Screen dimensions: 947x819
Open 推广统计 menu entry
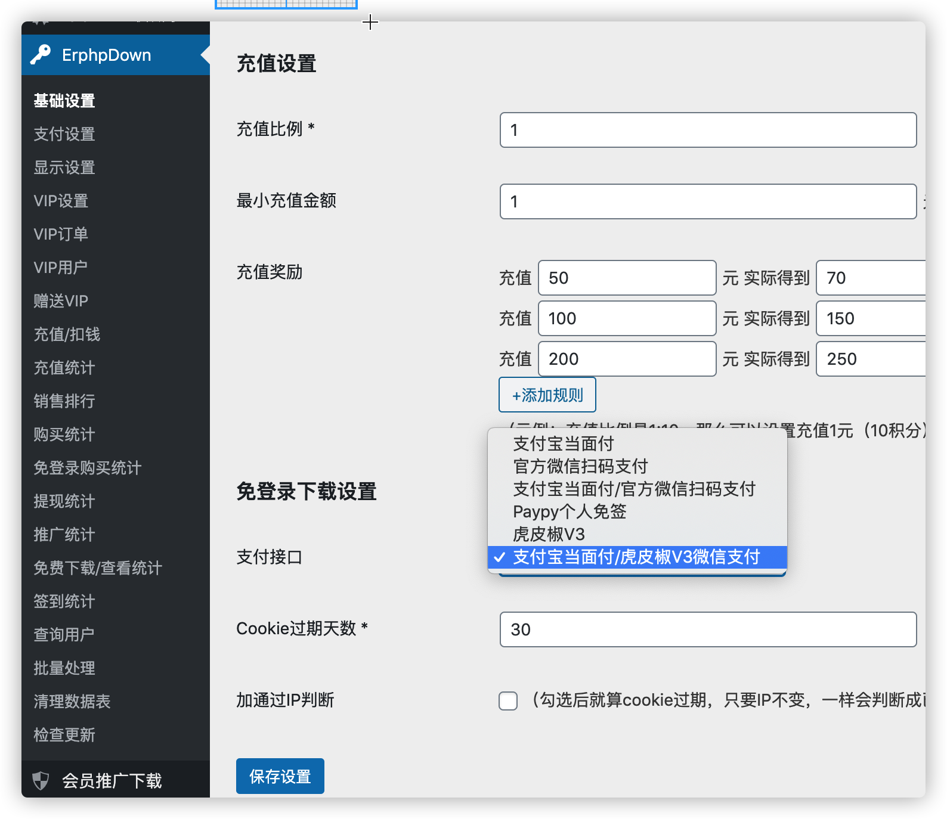(x=64, y=535)
